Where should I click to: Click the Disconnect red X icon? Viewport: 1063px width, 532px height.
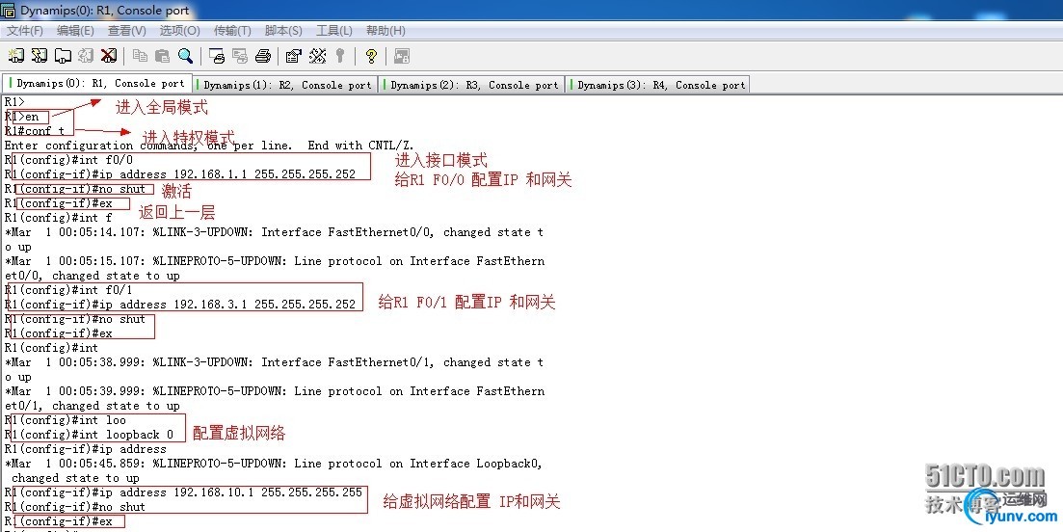point(109,56)
